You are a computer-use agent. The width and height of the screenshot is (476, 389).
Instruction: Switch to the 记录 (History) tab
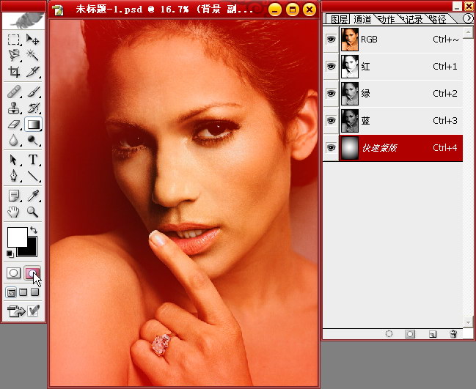[x=411, y=19]
